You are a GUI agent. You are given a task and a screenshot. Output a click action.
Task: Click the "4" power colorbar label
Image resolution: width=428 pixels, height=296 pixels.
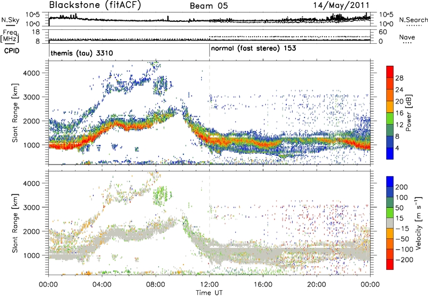397,148
